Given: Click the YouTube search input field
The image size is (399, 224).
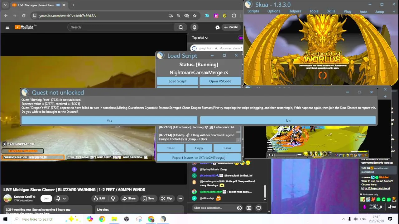Looking at the screenshot, I should coord(121,27).
